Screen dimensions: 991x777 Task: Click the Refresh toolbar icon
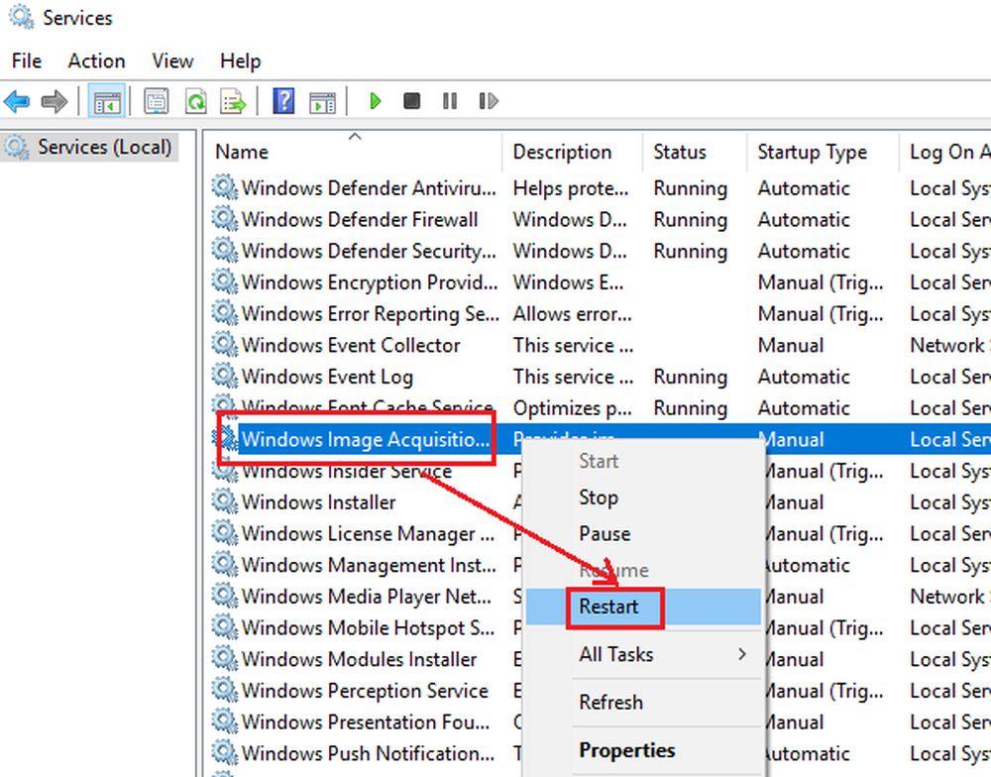point(196,101)
